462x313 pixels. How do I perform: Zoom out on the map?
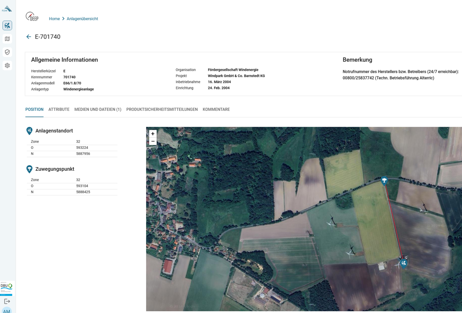153,141
